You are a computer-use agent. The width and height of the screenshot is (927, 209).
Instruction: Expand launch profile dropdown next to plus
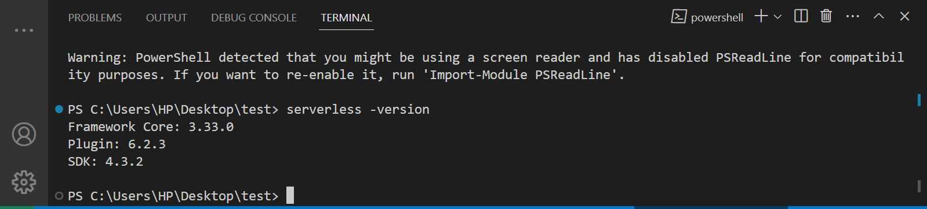tap(777, 17)
